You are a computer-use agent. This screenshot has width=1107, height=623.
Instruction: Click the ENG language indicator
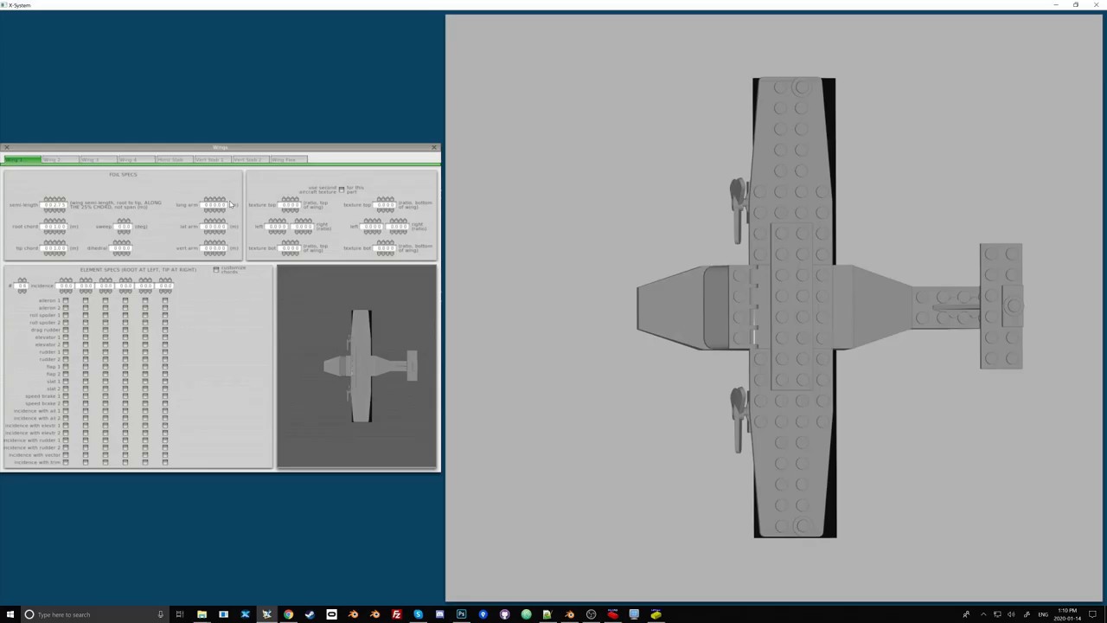pos(1043,614)
